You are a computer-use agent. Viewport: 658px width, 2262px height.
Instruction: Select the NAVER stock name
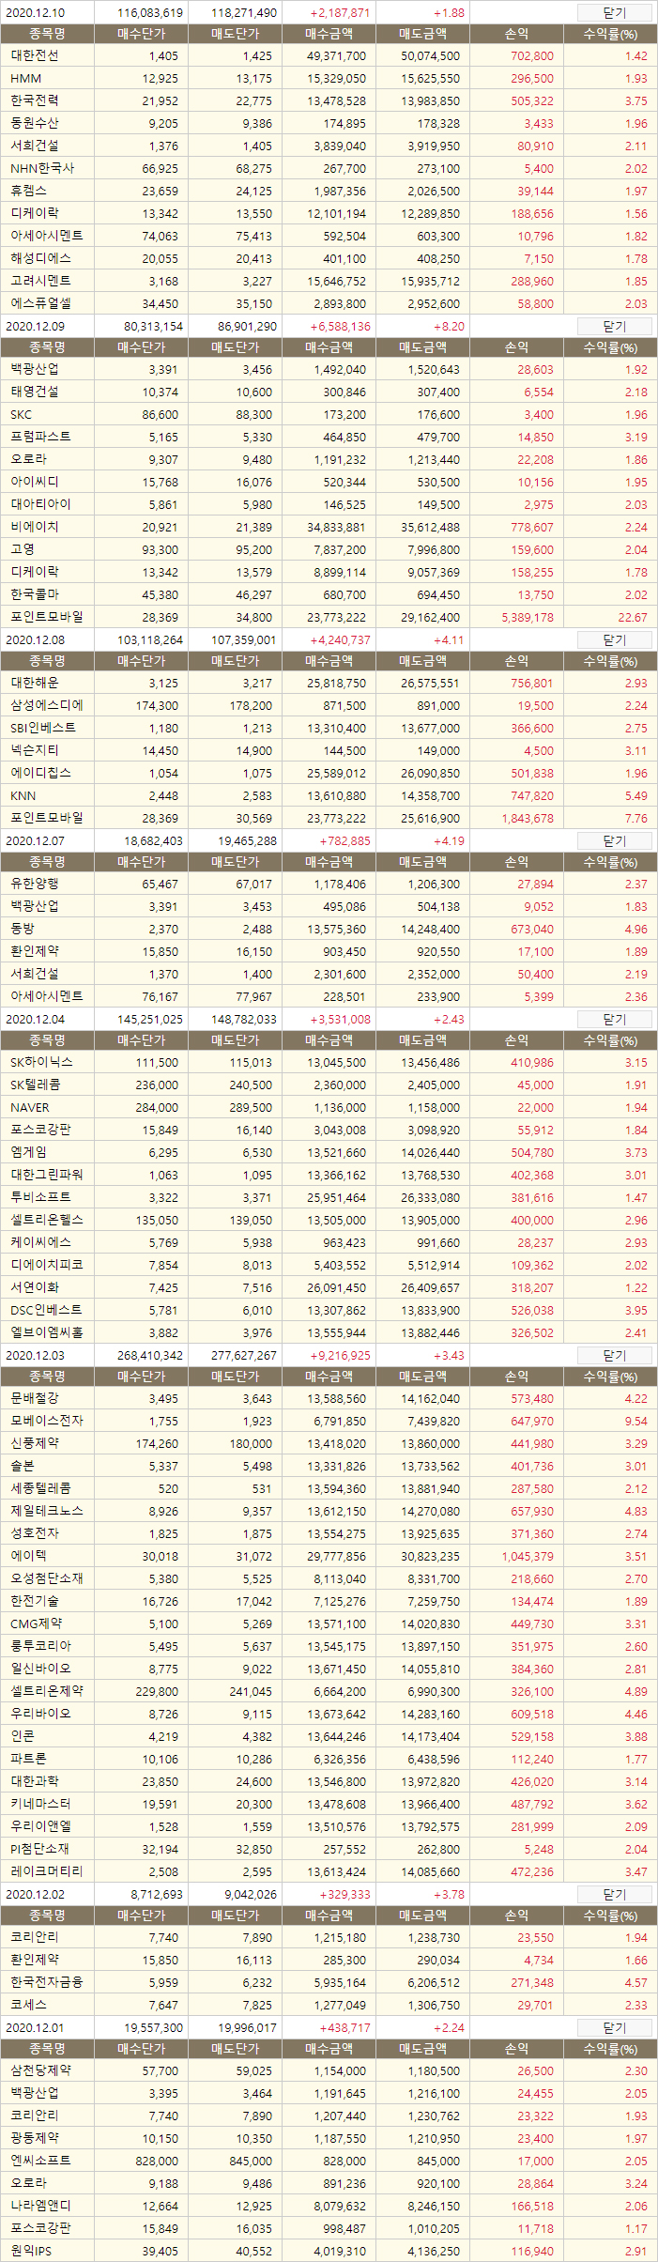point(29,1107)
